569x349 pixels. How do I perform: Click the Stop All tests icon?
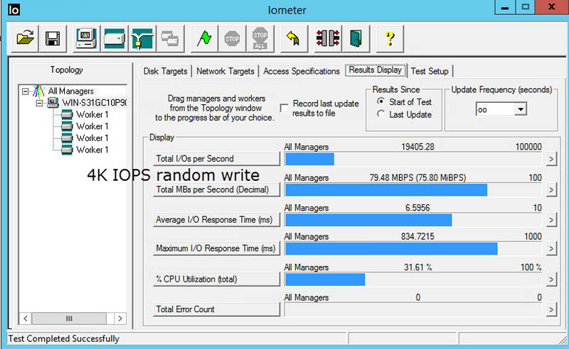pyautogui.click(x=260, y=38)
